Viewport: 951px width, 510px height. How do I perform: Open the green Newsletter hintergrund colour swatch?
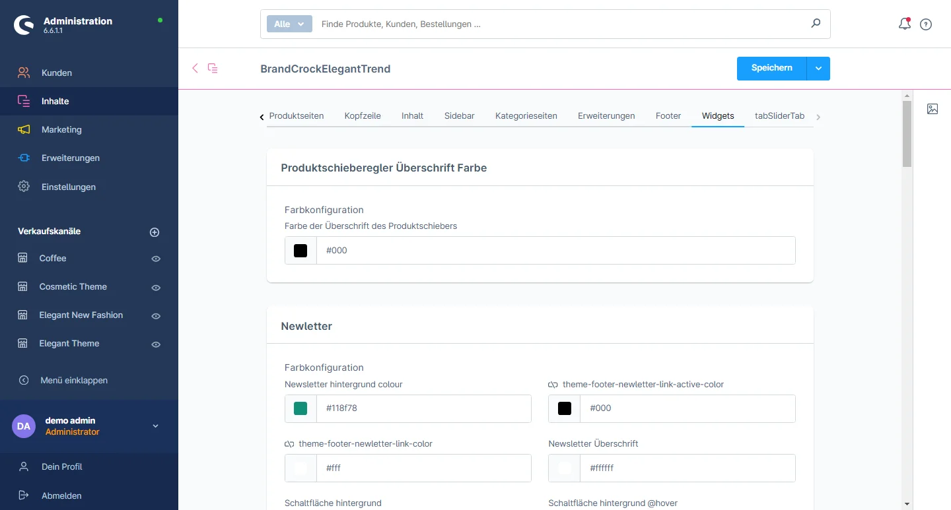[300, 408]
